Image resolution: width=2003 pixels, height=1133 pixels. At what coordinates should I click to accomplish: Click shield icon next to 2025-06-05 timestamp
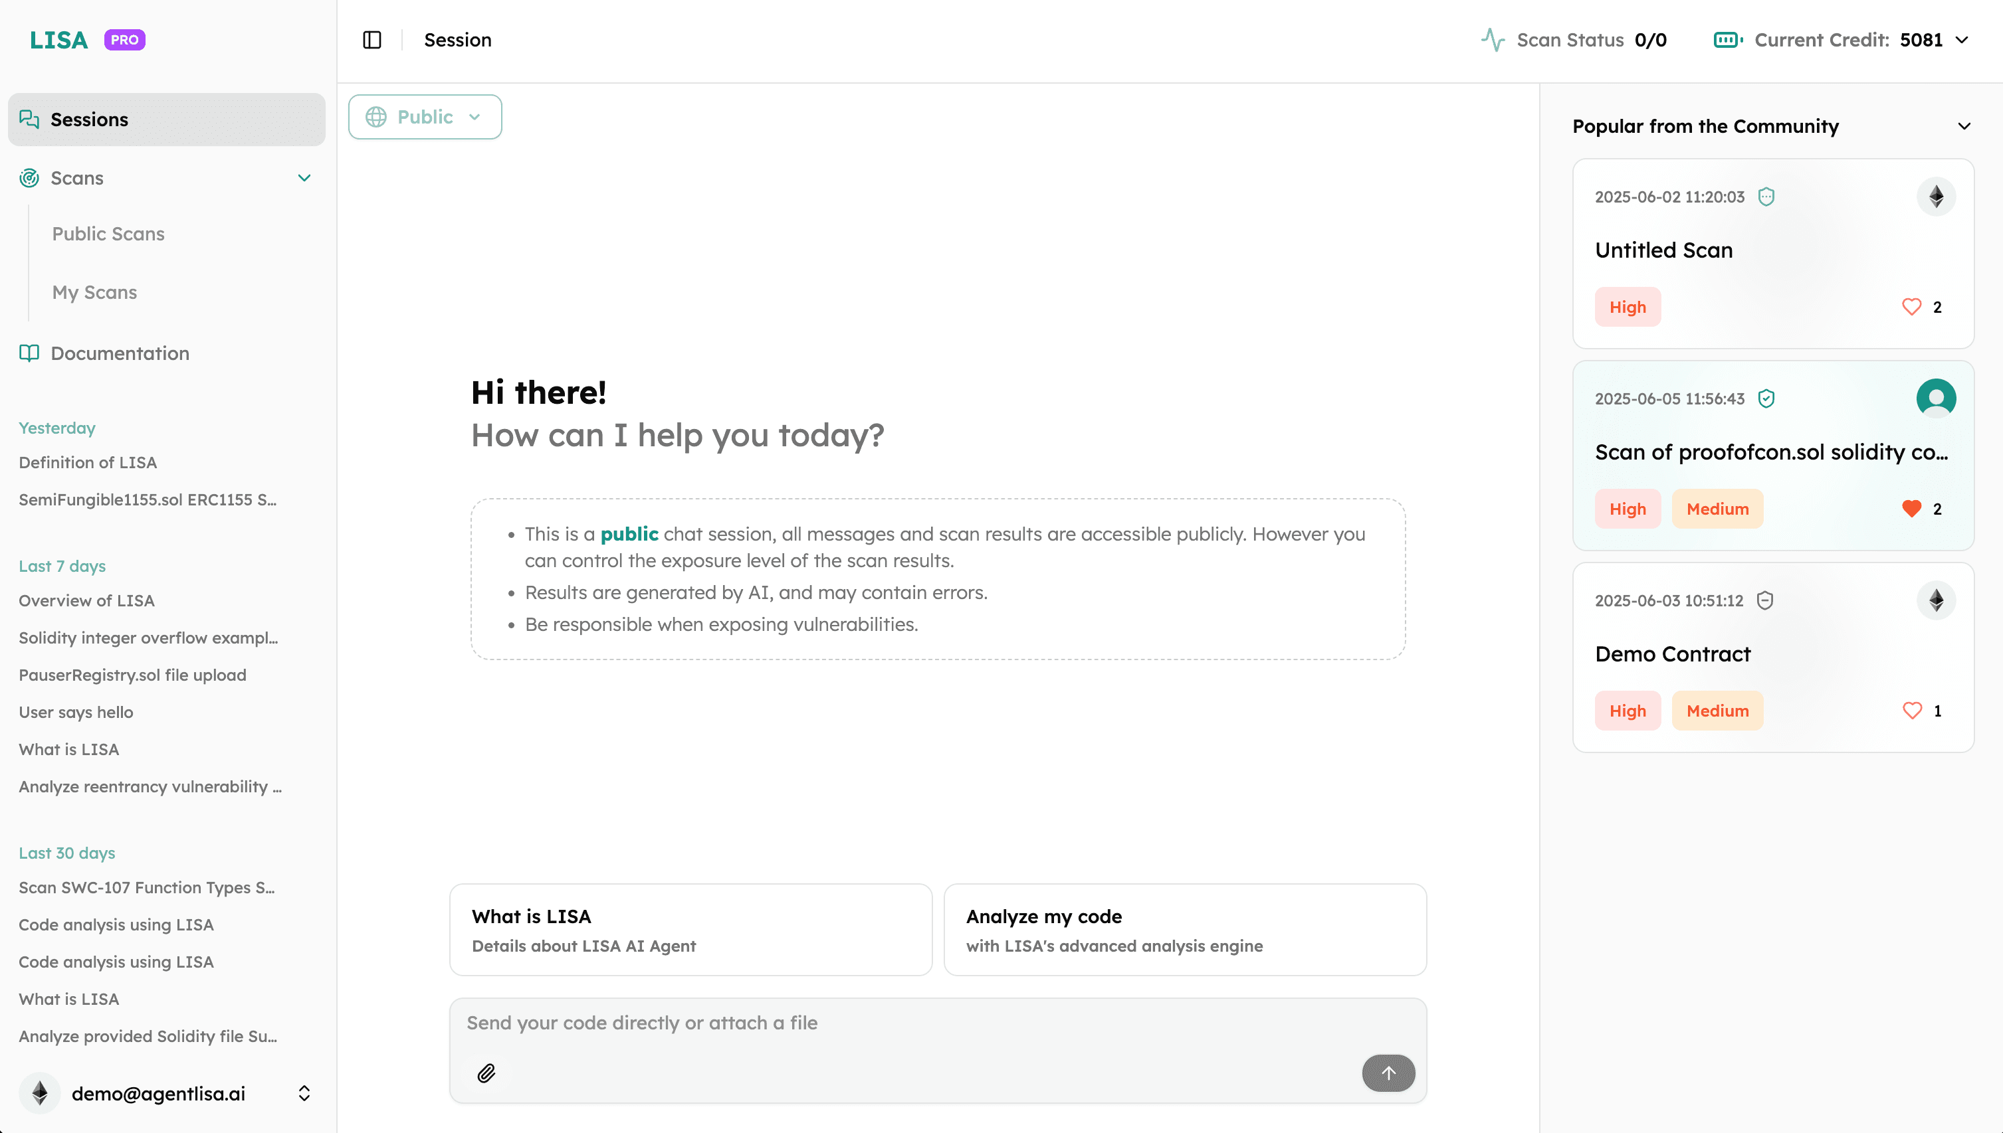[1766, 398]
